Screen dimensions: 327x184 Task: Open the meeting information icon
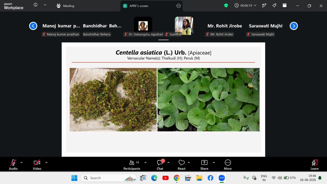point(35,5)
